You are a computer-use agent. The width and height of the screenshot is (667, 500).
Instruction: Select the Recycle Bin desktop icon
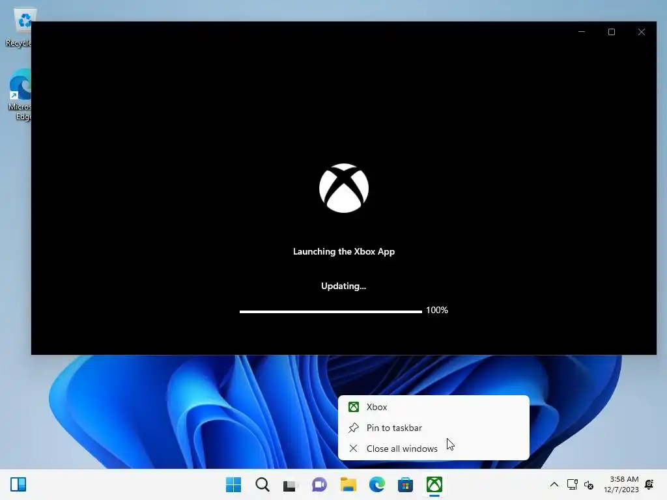click(19, 28)
